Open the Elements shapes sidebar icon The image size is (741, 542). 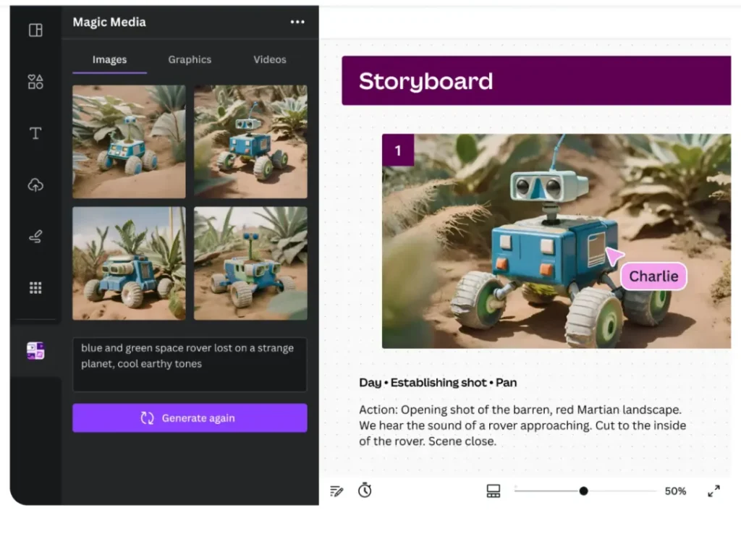[35, 82]
